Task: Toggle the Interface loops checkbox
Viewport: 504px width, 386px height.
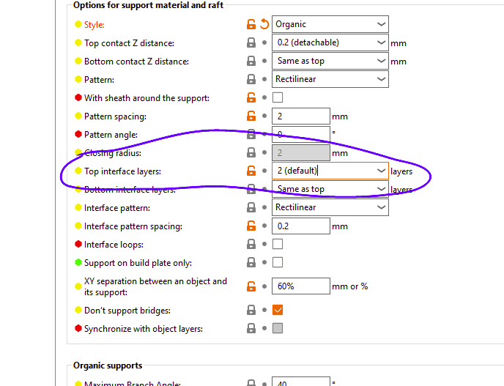Action: click(x=278, y=244)
